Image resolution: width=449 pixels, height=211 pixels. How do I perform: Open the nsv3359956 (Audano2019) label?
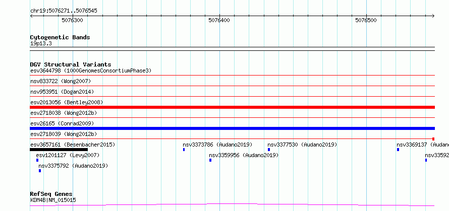point(244,155)
